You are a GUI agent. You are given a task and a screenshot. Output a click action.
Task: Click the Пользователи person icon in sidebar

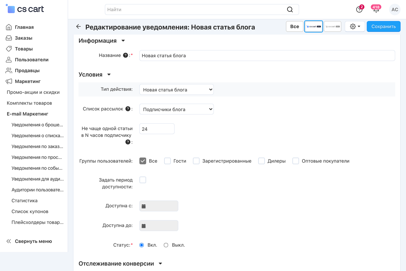[x=9, y=60]
